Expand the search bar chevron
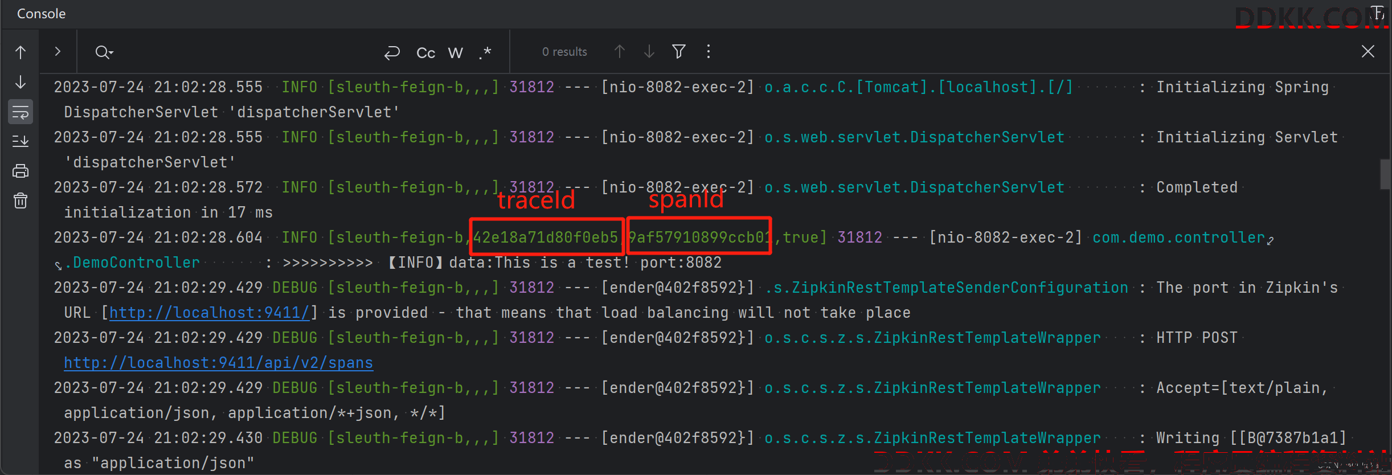The height and width of the screenshot is (475, 1392). tap(58, 51)
